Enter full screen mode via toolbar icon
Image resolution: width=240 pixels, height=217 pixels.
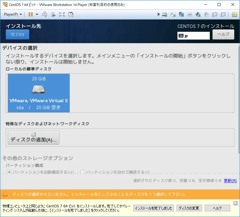(62, 14)
